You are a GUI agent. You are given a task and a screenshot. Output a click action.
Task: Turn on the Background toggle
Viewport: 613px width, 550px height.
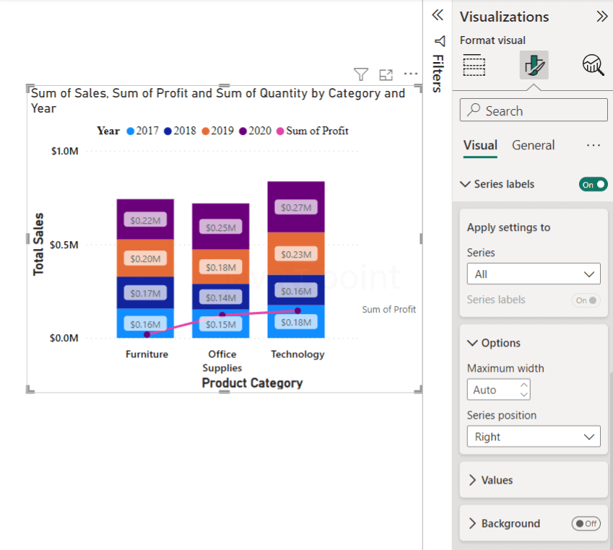(x=586, y=523)
